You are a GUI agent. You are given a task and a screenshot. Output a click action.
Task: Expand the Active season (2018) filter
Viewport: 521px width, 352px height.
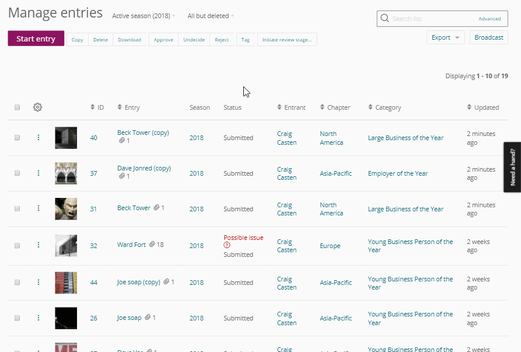(x=144, y=16)
